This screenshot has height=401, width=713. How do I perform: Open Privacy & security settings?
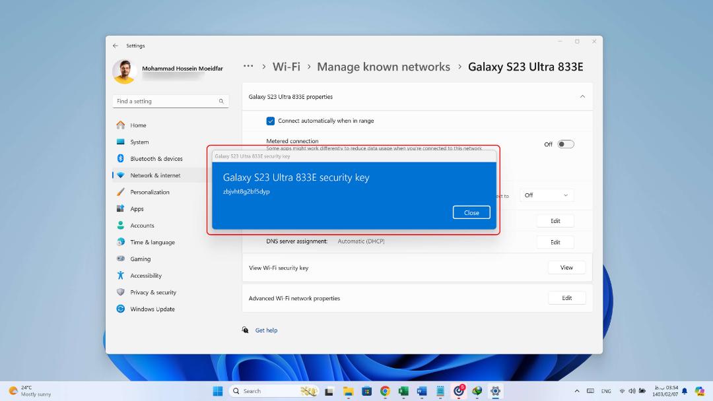(153, 292)
